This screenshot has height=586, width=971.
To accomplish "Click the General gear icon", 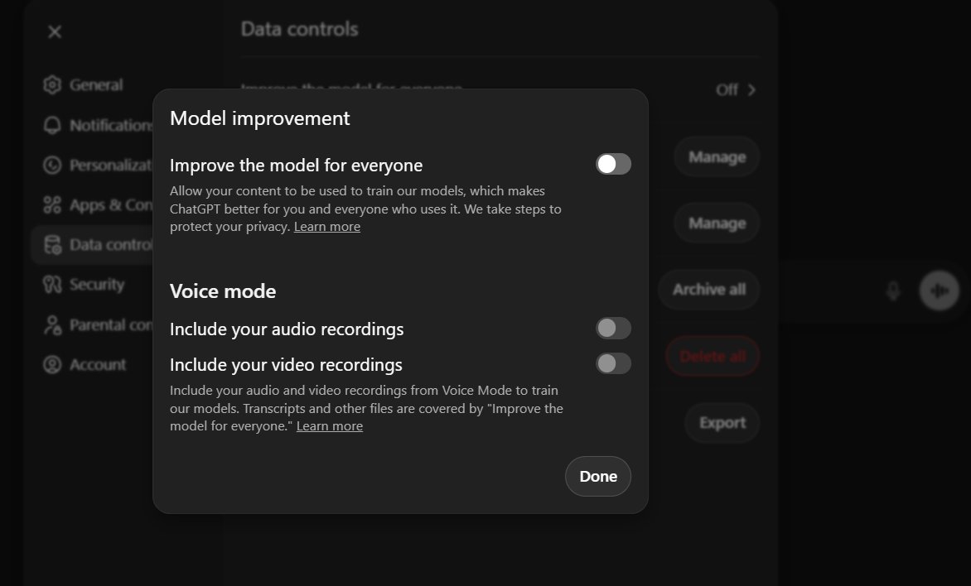I will (53, 84).
